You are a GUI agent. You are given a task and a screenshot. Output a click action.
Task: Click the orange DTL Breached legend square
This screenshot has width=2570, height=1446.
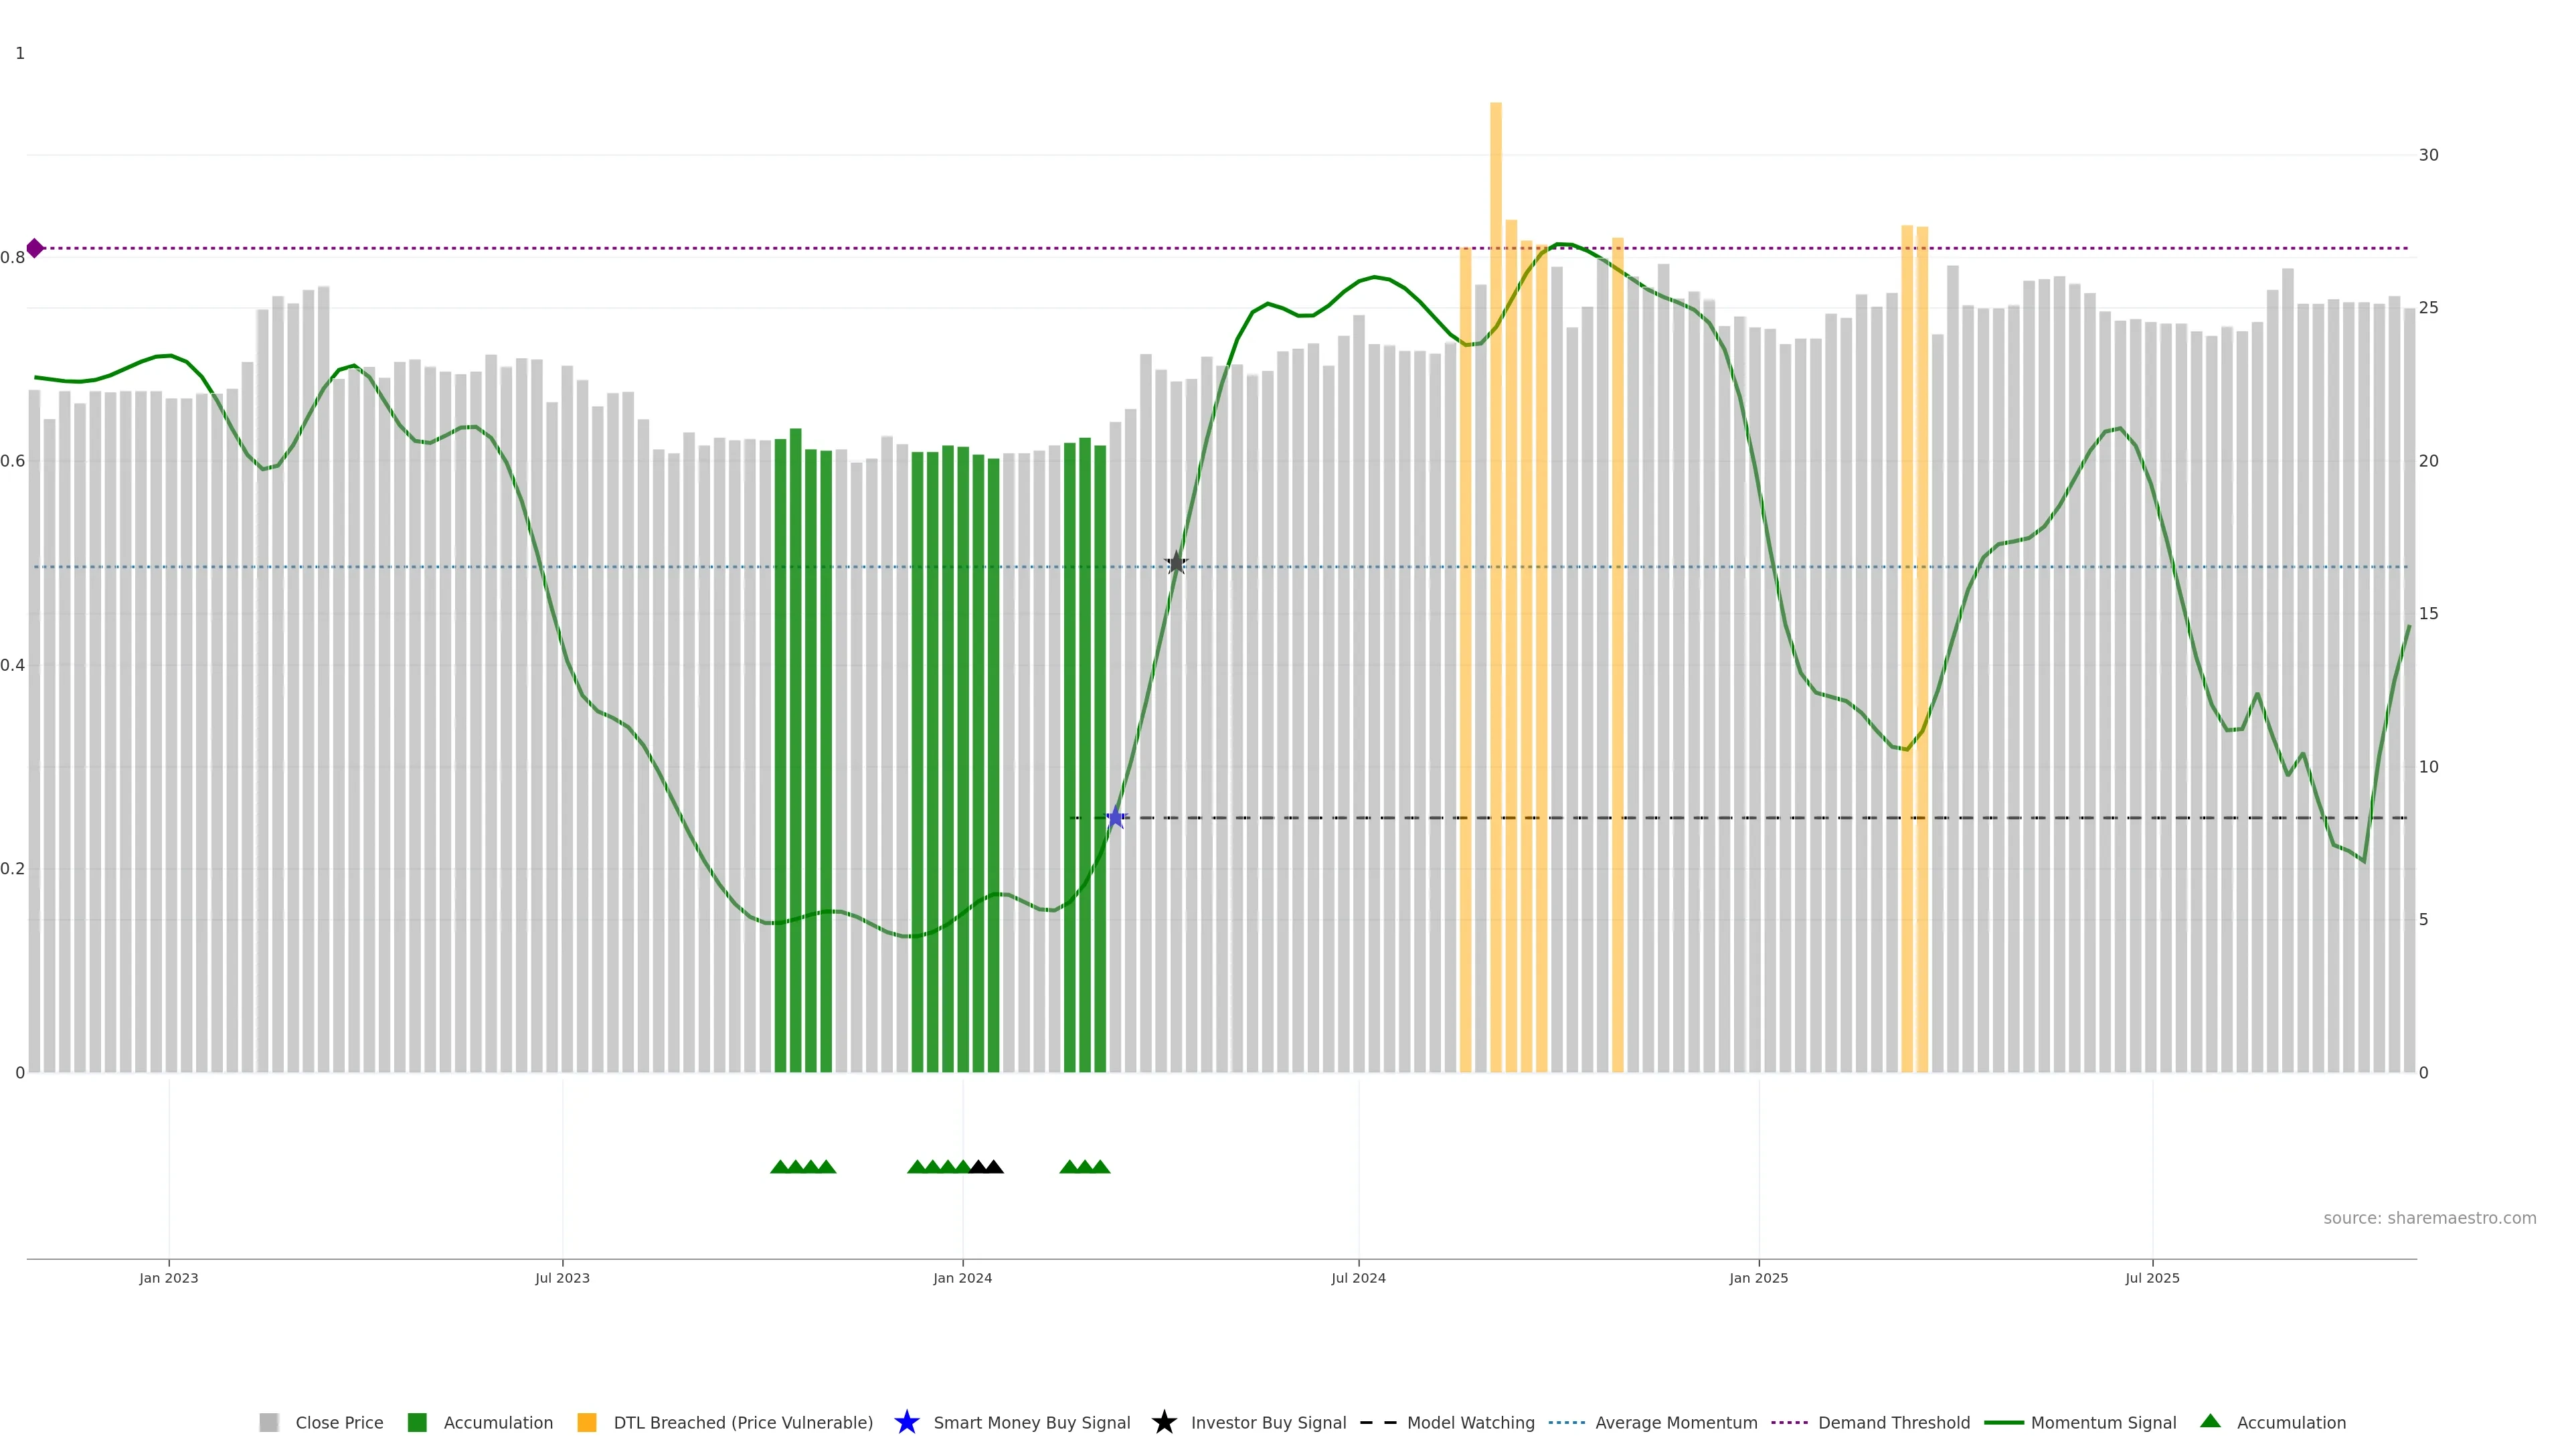click(587, 1422)
